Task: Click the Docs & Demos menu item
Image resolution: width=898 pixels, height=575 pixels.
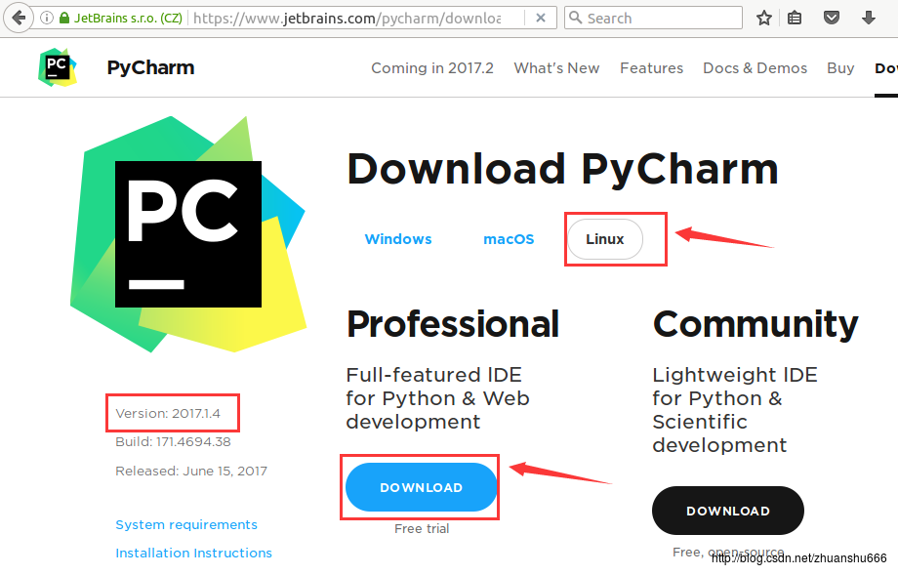Action: point(755,67)
